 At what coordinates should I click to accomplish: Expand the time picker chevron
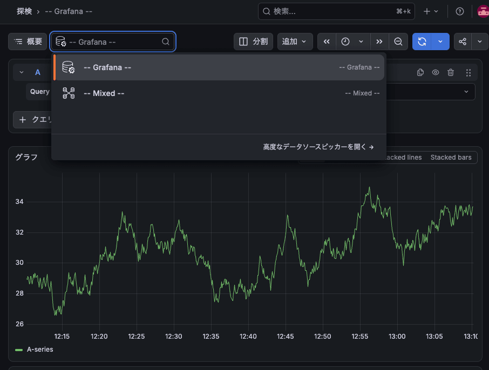click(x=361, y=42)
